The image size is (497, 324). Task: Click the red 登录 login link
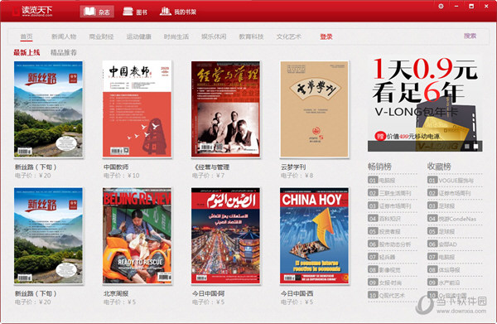pyautogui.click(x=326, y=36)
